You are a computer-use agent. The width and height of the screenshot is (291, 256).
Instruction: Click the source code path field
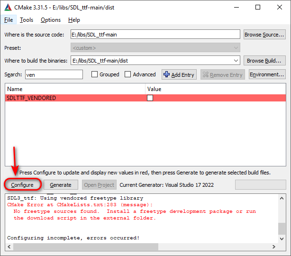155,35
